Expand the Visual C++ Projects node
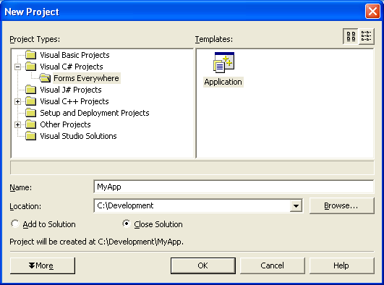 [17, 101]
